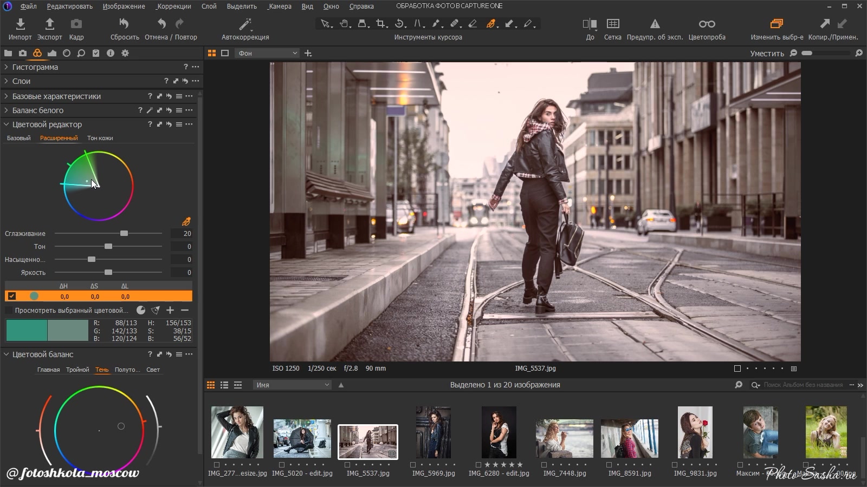Select the Свет color balance tab
Image resolution: width=867 pixels, height=487 pixels.
tap(153, 370)
